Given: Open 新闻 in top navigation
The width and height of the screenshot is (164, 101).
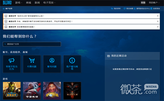Looking at the screenshot, I should [x=37, y=3].
